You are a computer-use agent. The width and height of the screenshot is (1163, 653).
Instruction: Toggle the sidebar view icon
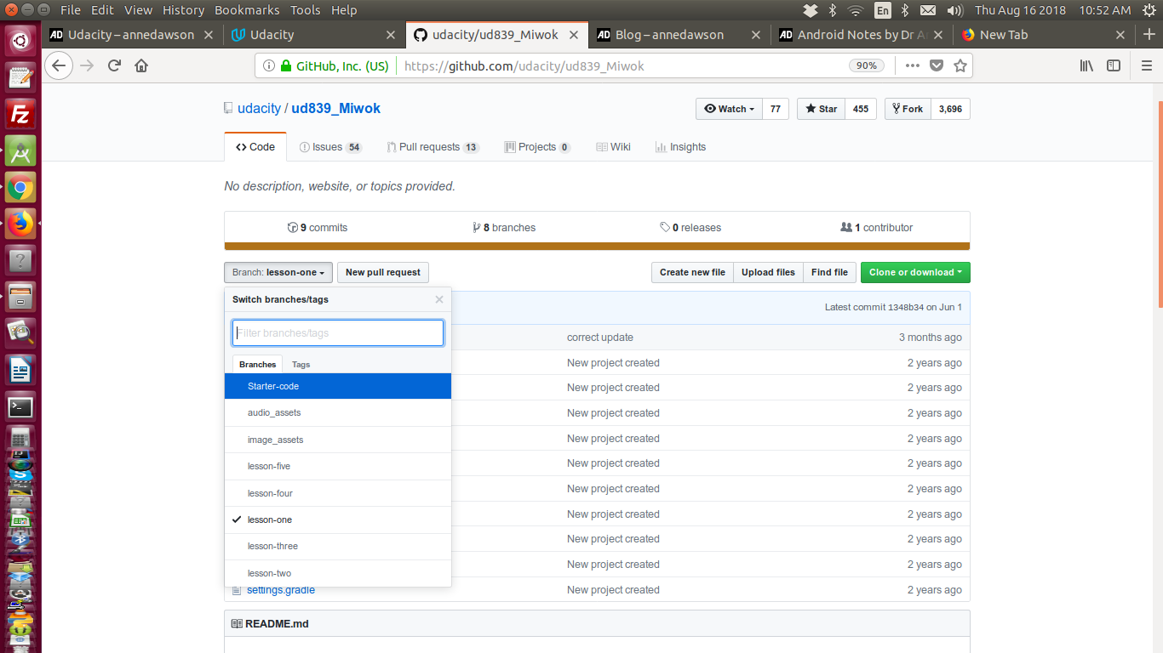coord(1114,65)
